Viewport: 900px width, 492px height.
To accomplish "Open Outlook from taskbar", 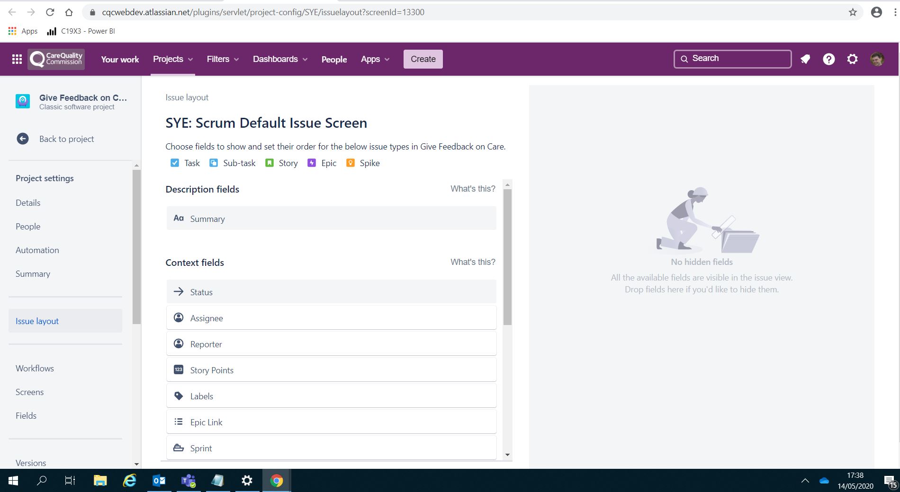I will (159, 481).
